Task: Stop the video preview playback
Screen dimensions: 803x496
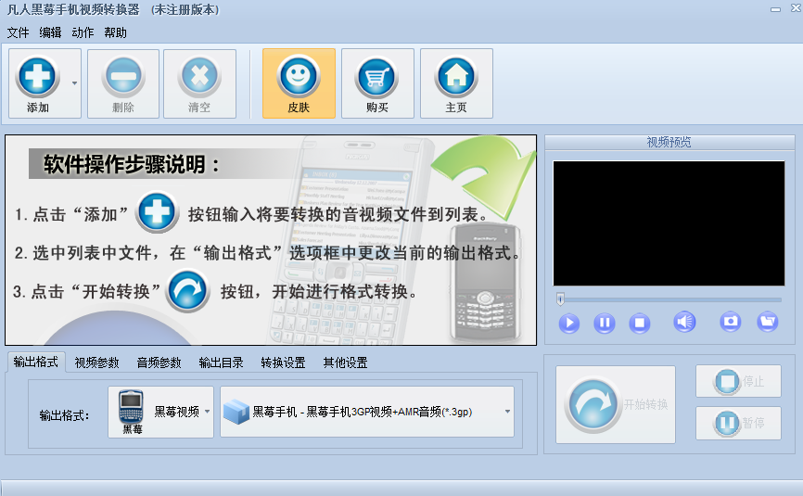Action: tap(639, 323)
